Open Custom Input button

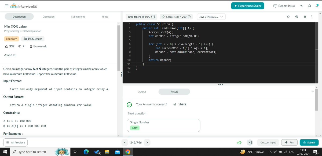point(268,143)
